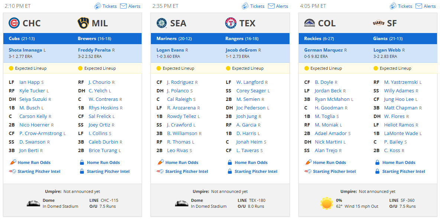Image resolution: width=440 pixels, height=220 pixels.
Task: Click the flaming ball icon under Mariners lineup
Action: click(x=160, y=162)
